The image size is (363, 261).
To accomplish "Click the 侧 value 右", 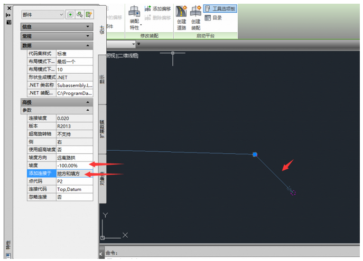I will click(x=75, y=142).
